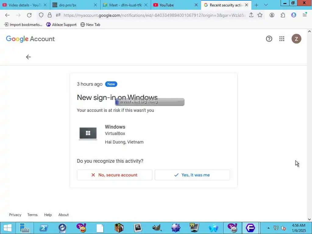This screenshot has height=234, width=312.
Task: Open the Firefox account icon
Action: [272, 15]
